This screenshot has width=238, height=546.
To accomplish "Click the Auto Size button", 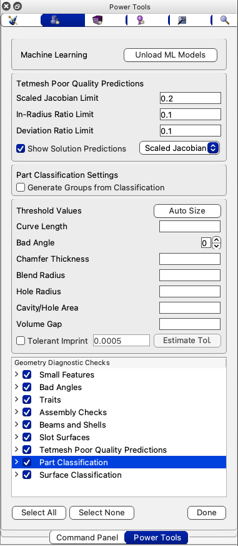I will pos(187,210).
